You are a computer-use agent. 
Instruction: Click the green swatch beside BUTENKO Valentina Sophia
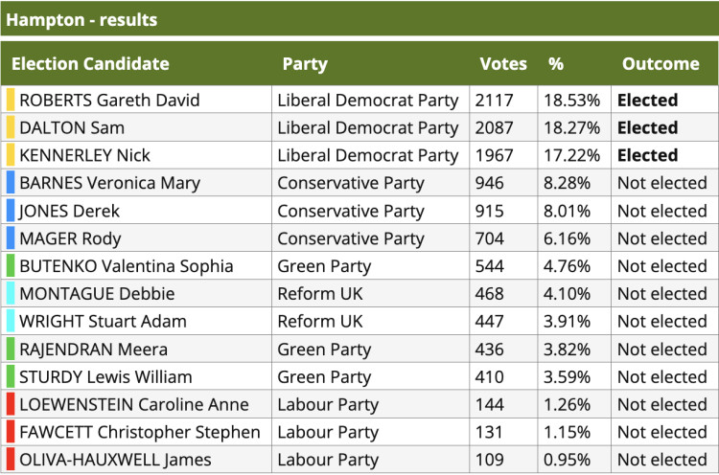tap(11, 265)
